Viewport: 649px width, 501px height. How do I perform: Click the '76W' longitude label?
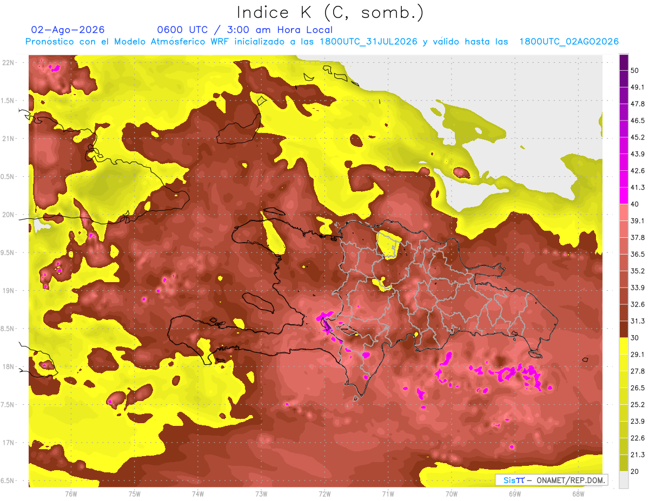pos(71,493)
